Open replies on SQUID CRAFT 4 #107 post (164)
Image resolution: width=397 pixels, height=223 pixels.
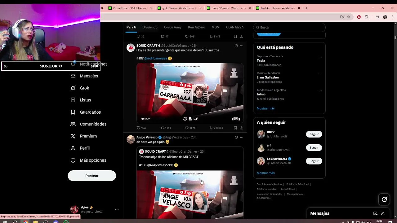(141, 128)
